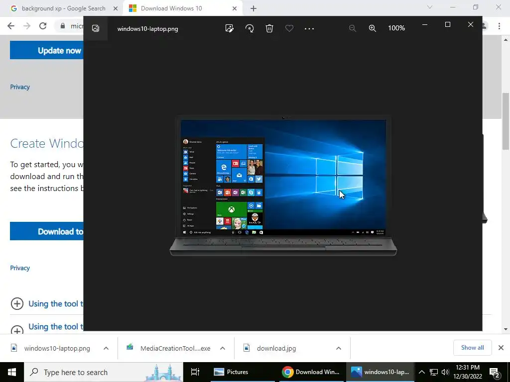
Task: Open Chrome three-dot menu
Action: (499, 26)
